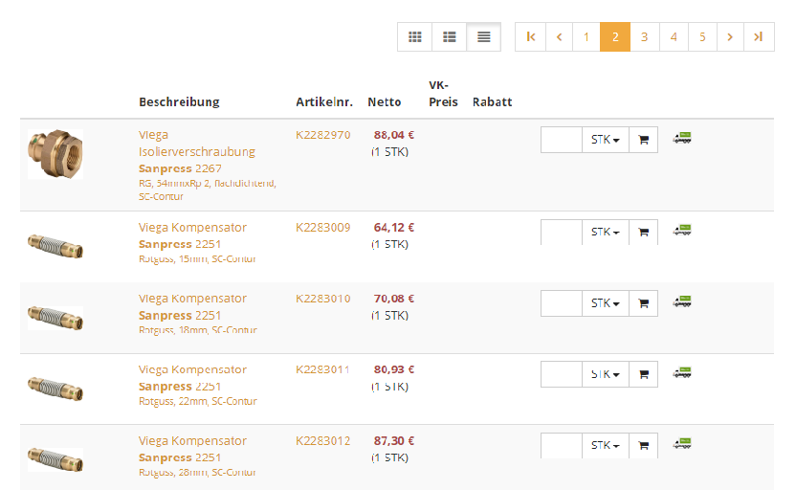Add K2283010 Kompensator to cart

tap(643, 303)
